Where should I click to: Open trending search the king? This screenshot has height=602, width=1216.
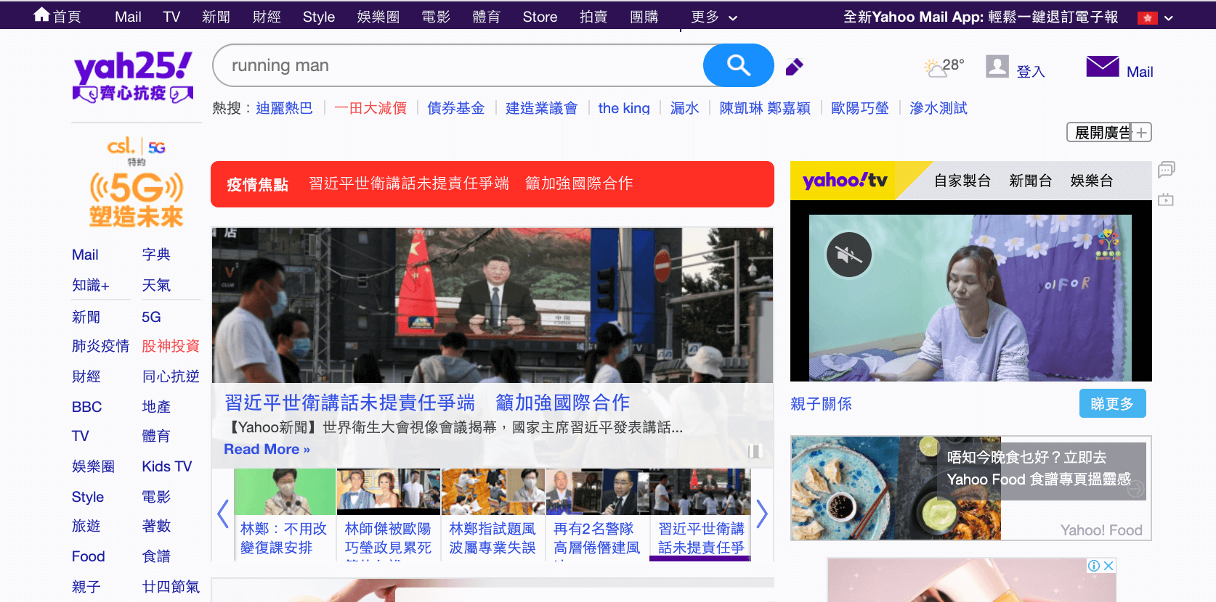tap(623, 108)
